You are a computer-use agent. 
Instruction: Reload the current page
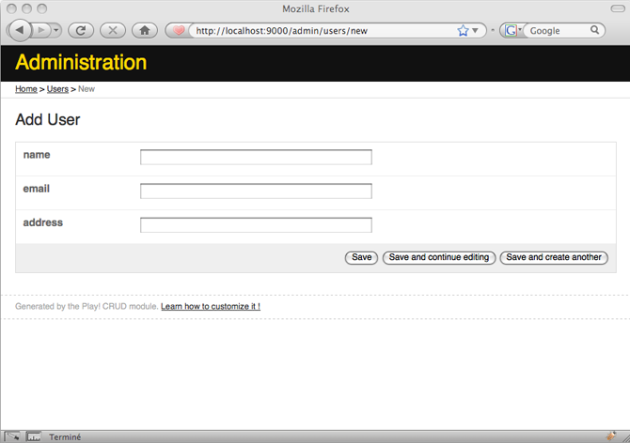point(81,31)
